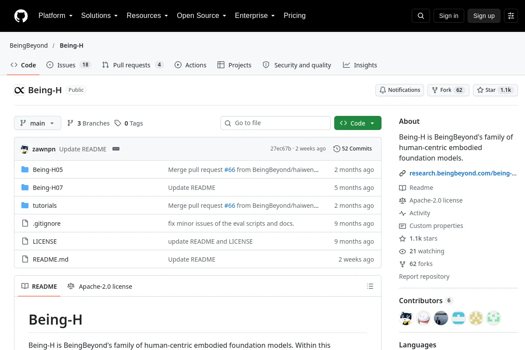Expand the green Code dropdown button

[358, 123]
